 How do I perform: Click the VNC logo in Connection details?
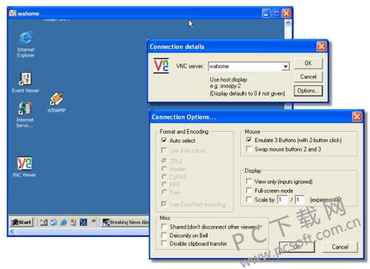(x=161, y=66)
